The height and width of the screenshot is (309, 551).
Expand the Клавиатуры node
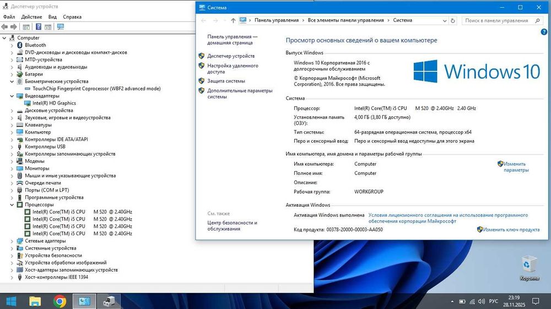12,125
